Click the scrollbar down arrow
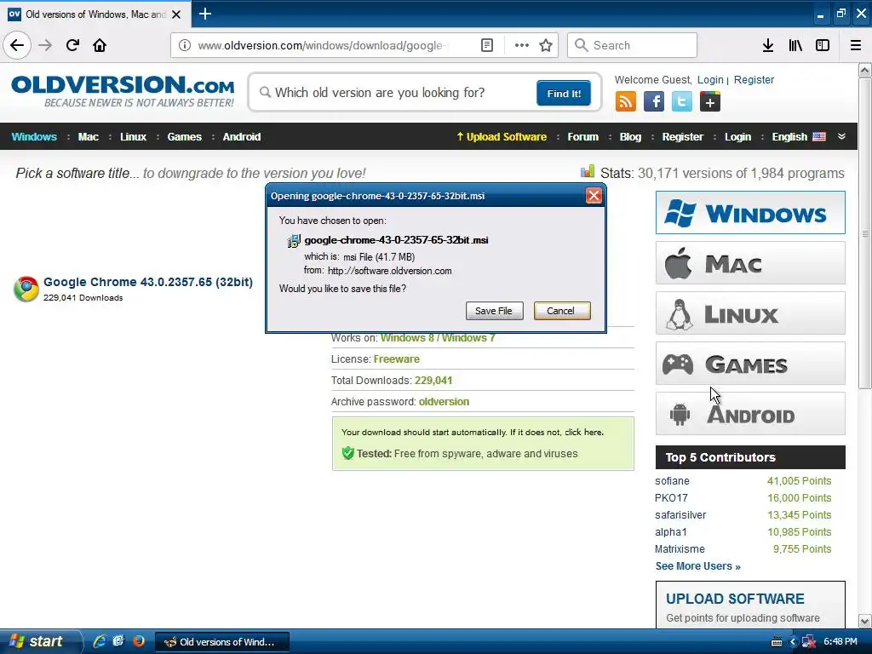This screenshot has width=872, height=654. coord(865,621)
